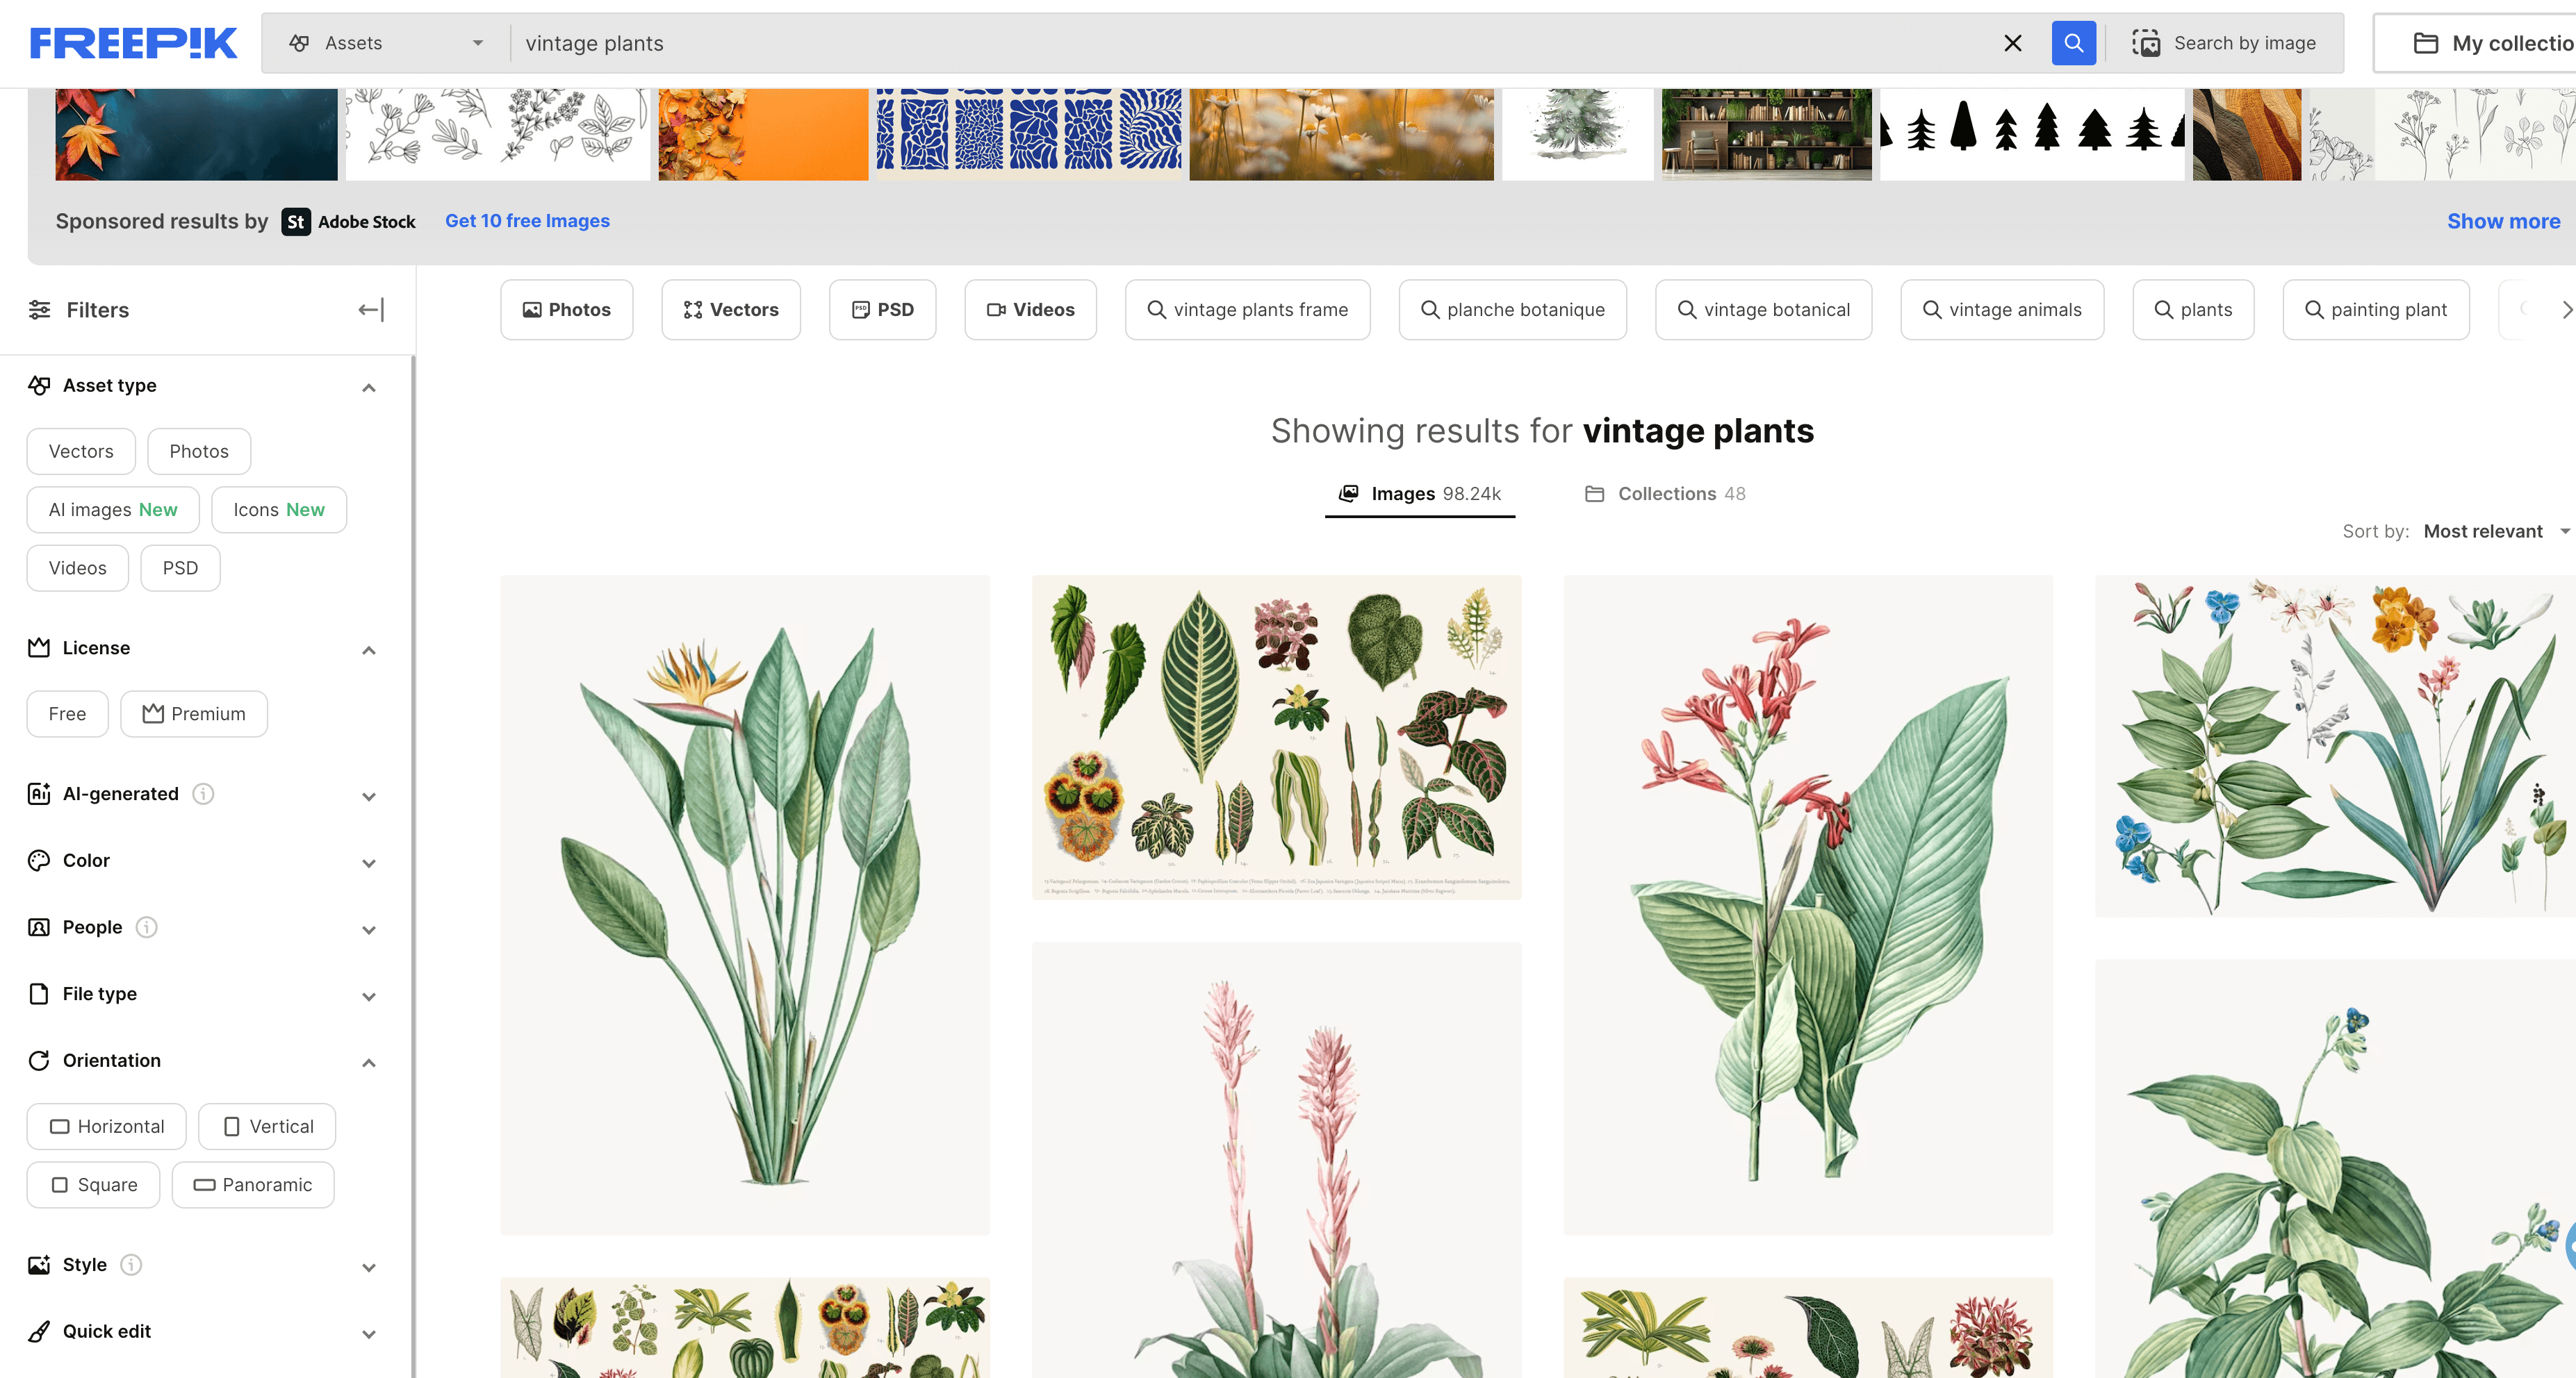This screenshot has width=2576, height=1378.
Task: Open the Assets dropdown in search bar
Action: click(x=386, y=43)
